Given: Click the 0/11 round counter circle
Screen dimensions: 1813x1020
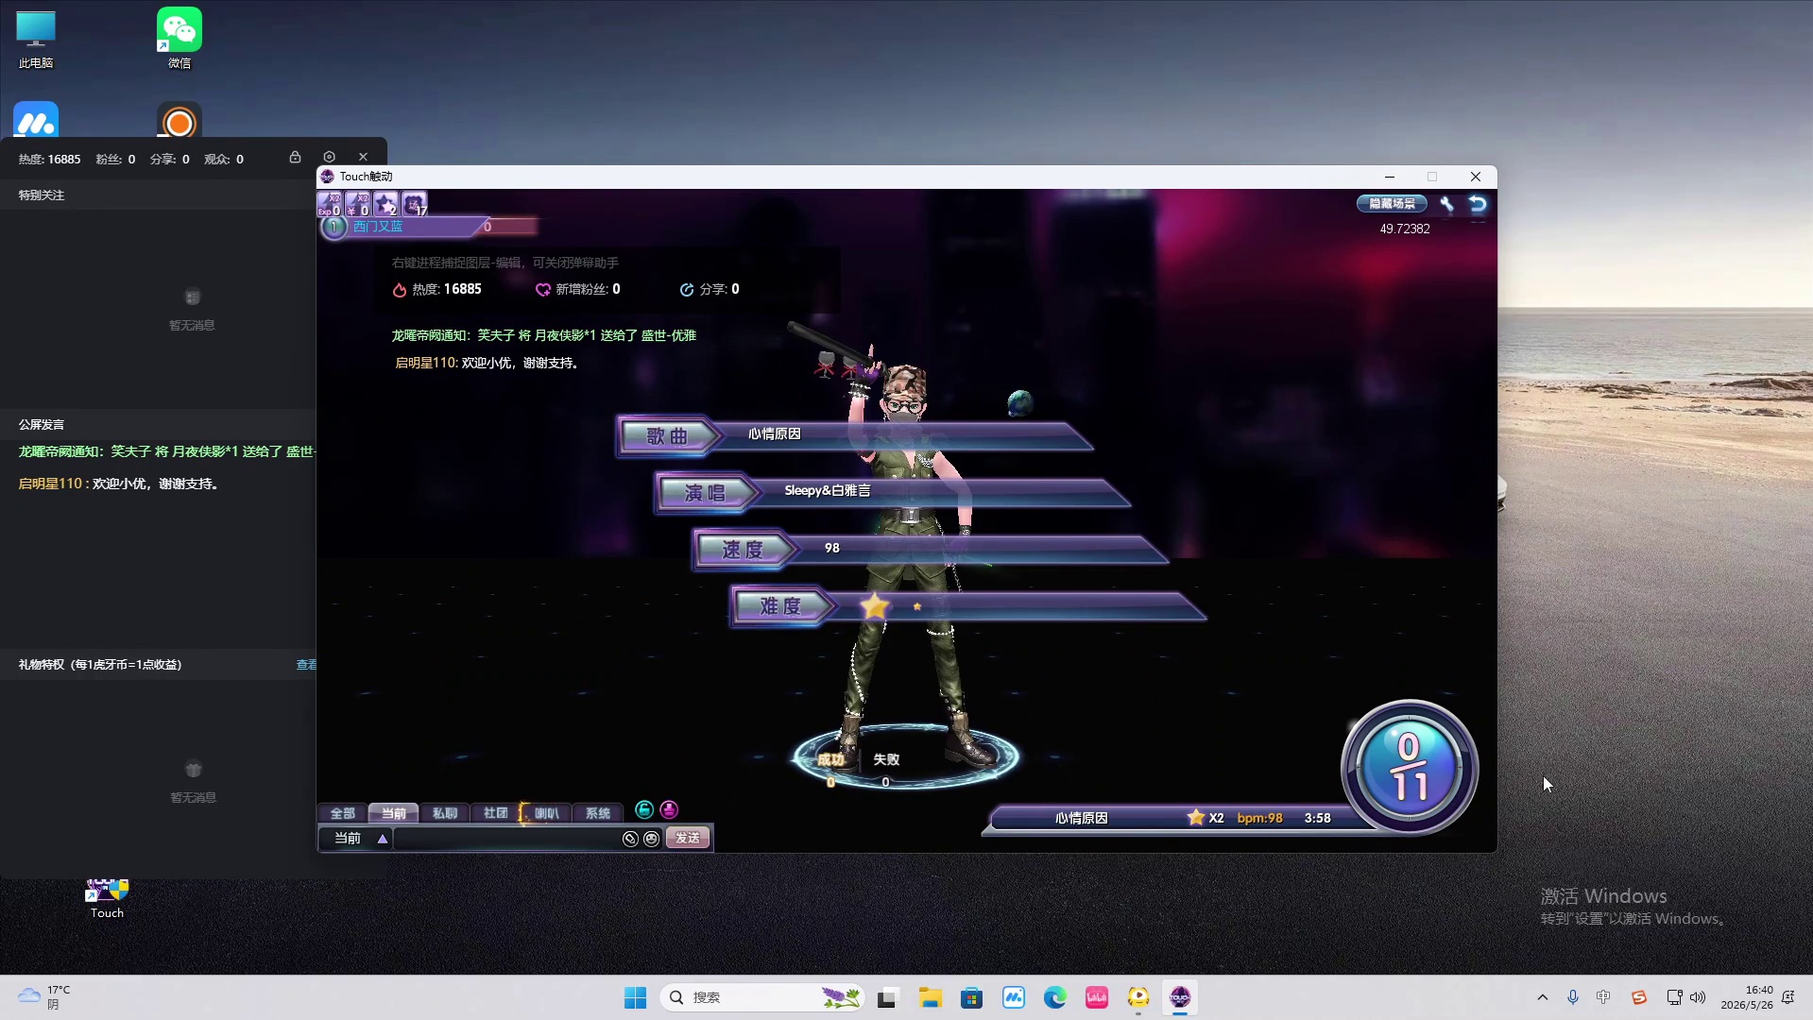Looking at the screenshot, I should [1410, 767].
